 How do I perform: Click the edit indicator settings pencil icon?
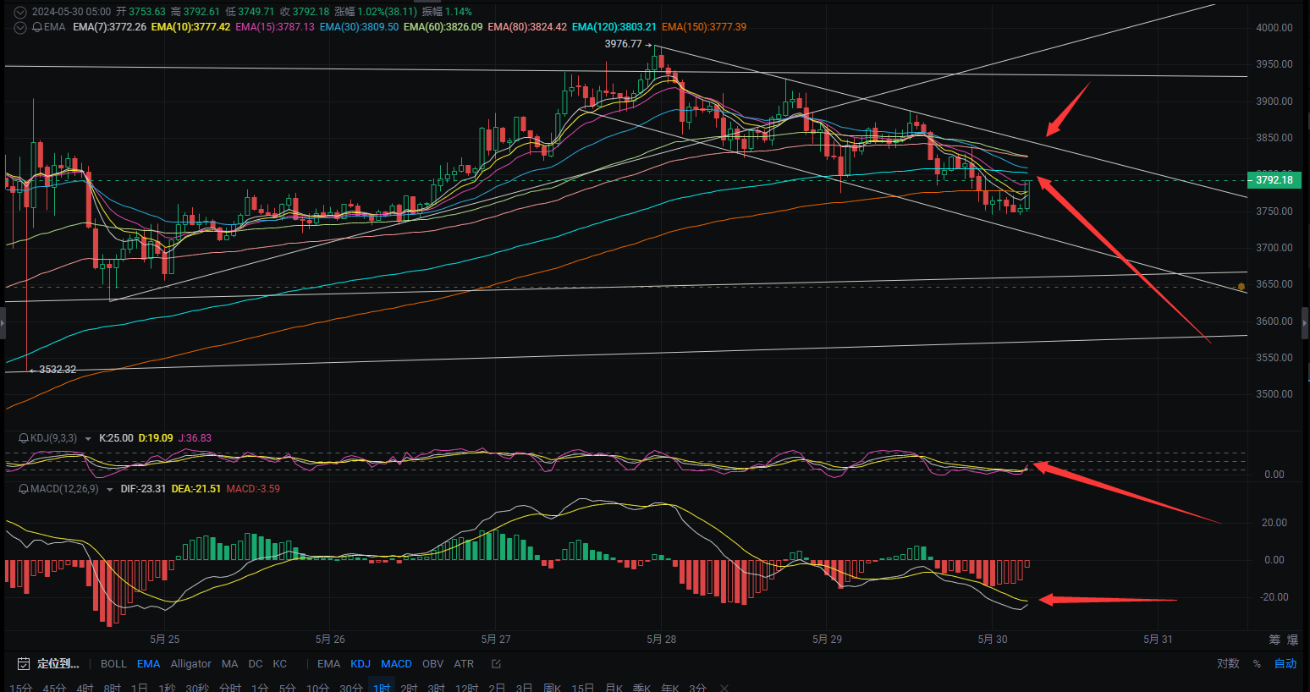click(x=496, y=664)
